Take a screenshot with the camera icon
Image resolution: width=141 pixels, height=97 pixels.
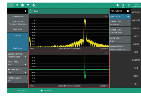point(23,5)
